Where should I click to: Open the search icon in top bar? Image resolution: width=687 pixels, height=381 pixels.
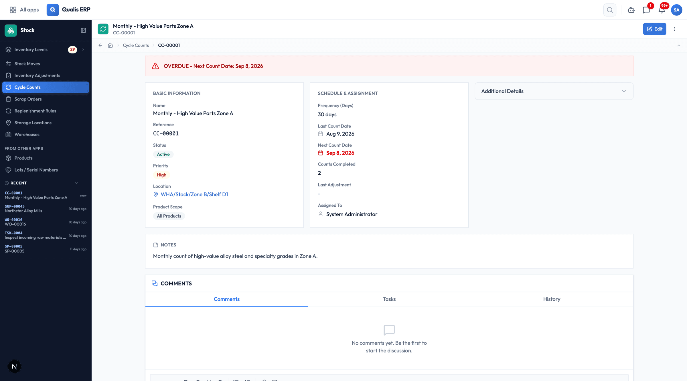click(610, 10)
